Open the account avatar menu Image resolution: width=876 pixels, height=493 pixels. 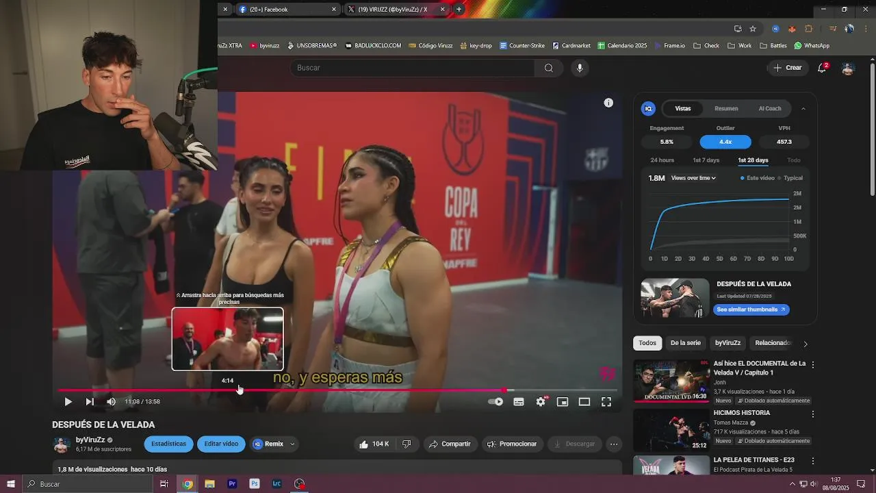pos(848,68)
